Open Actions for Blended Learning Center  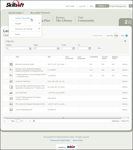tap(125, 64)
